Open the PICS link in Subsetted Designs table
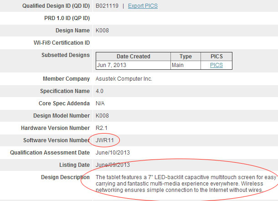 (216, 65)
